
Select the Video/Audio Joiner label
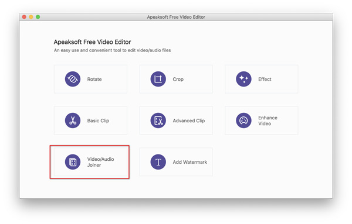pyautogui.click(x=100, y=162)
